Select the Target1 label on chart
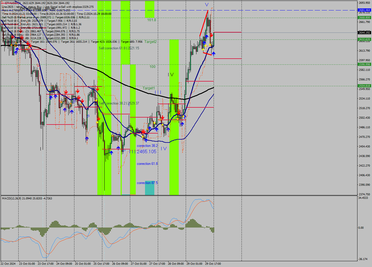Viewport: 372px width, 267px height. [149, 88]
